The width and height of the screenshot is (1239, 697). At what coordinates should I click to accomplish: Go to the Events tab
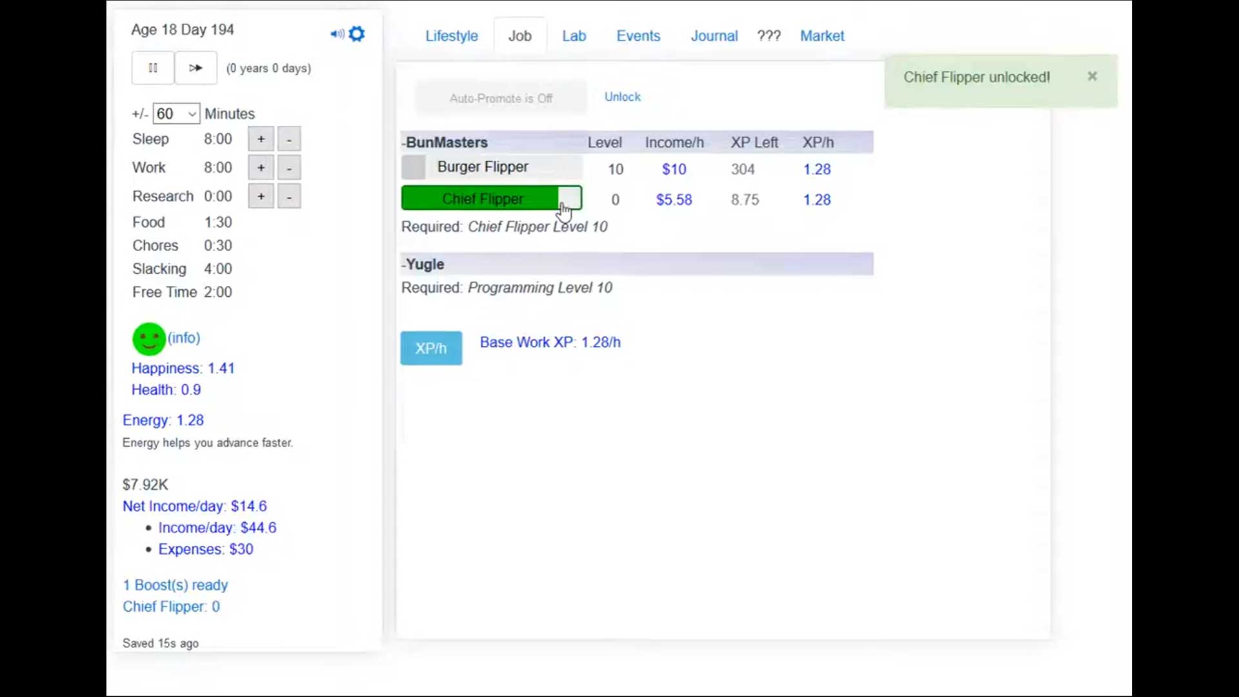click(x=638, y=36)
